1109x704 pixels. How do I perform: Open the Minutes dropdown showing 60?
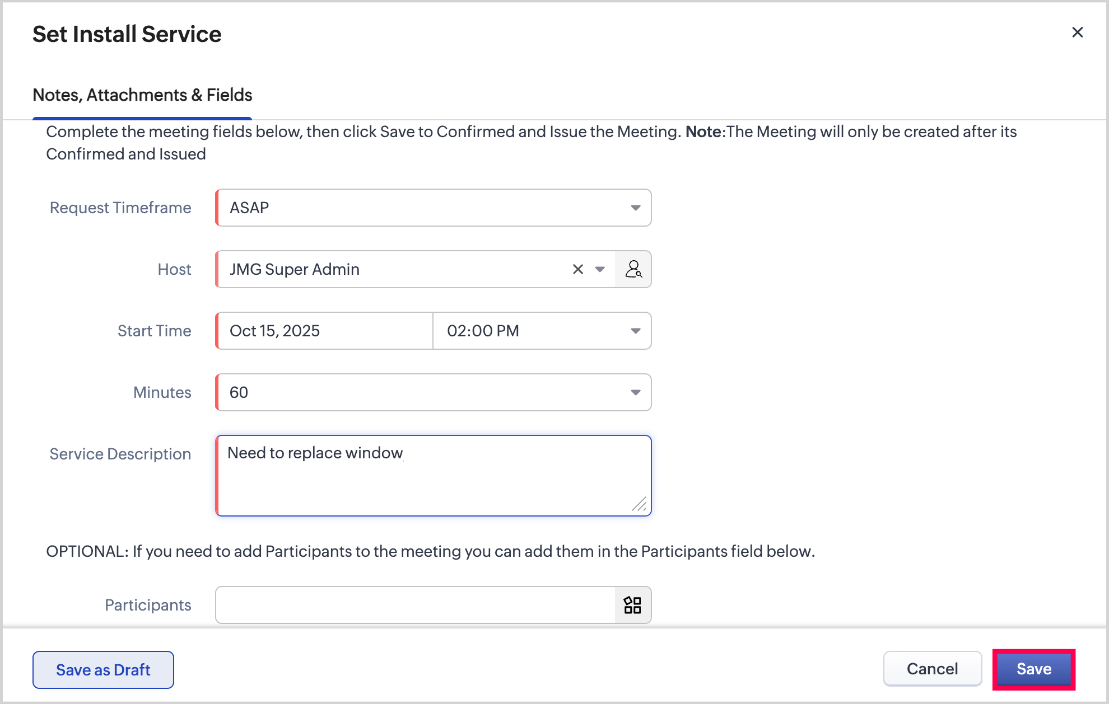click(x=635, y=392)
